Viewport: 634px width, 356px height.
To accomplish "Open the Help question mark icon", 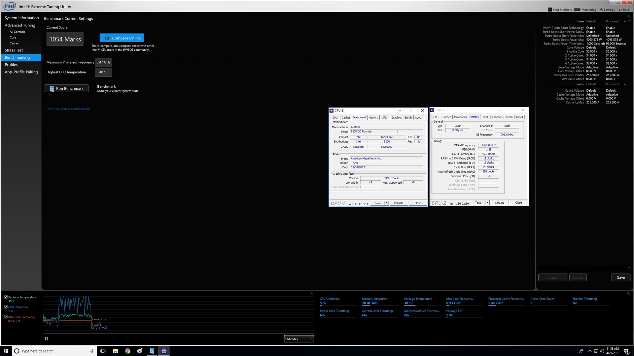I will coord(620,10).
